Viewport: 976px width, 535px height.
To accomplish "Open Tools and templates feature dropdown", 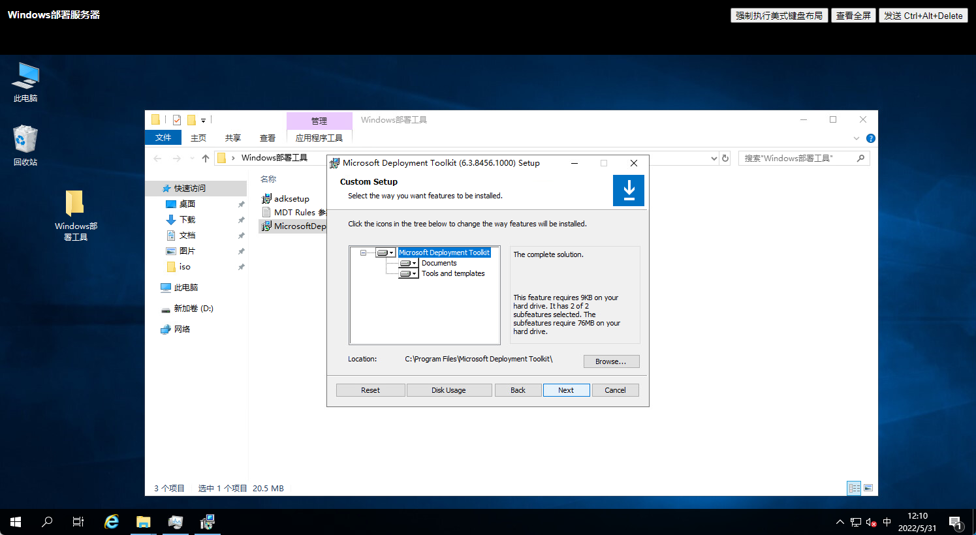I will pos(408,273).
